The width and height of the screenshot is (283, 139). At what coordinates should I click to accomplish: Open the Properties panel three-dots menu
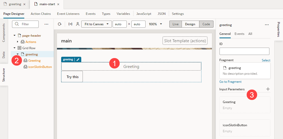click(x=267, y=25)
